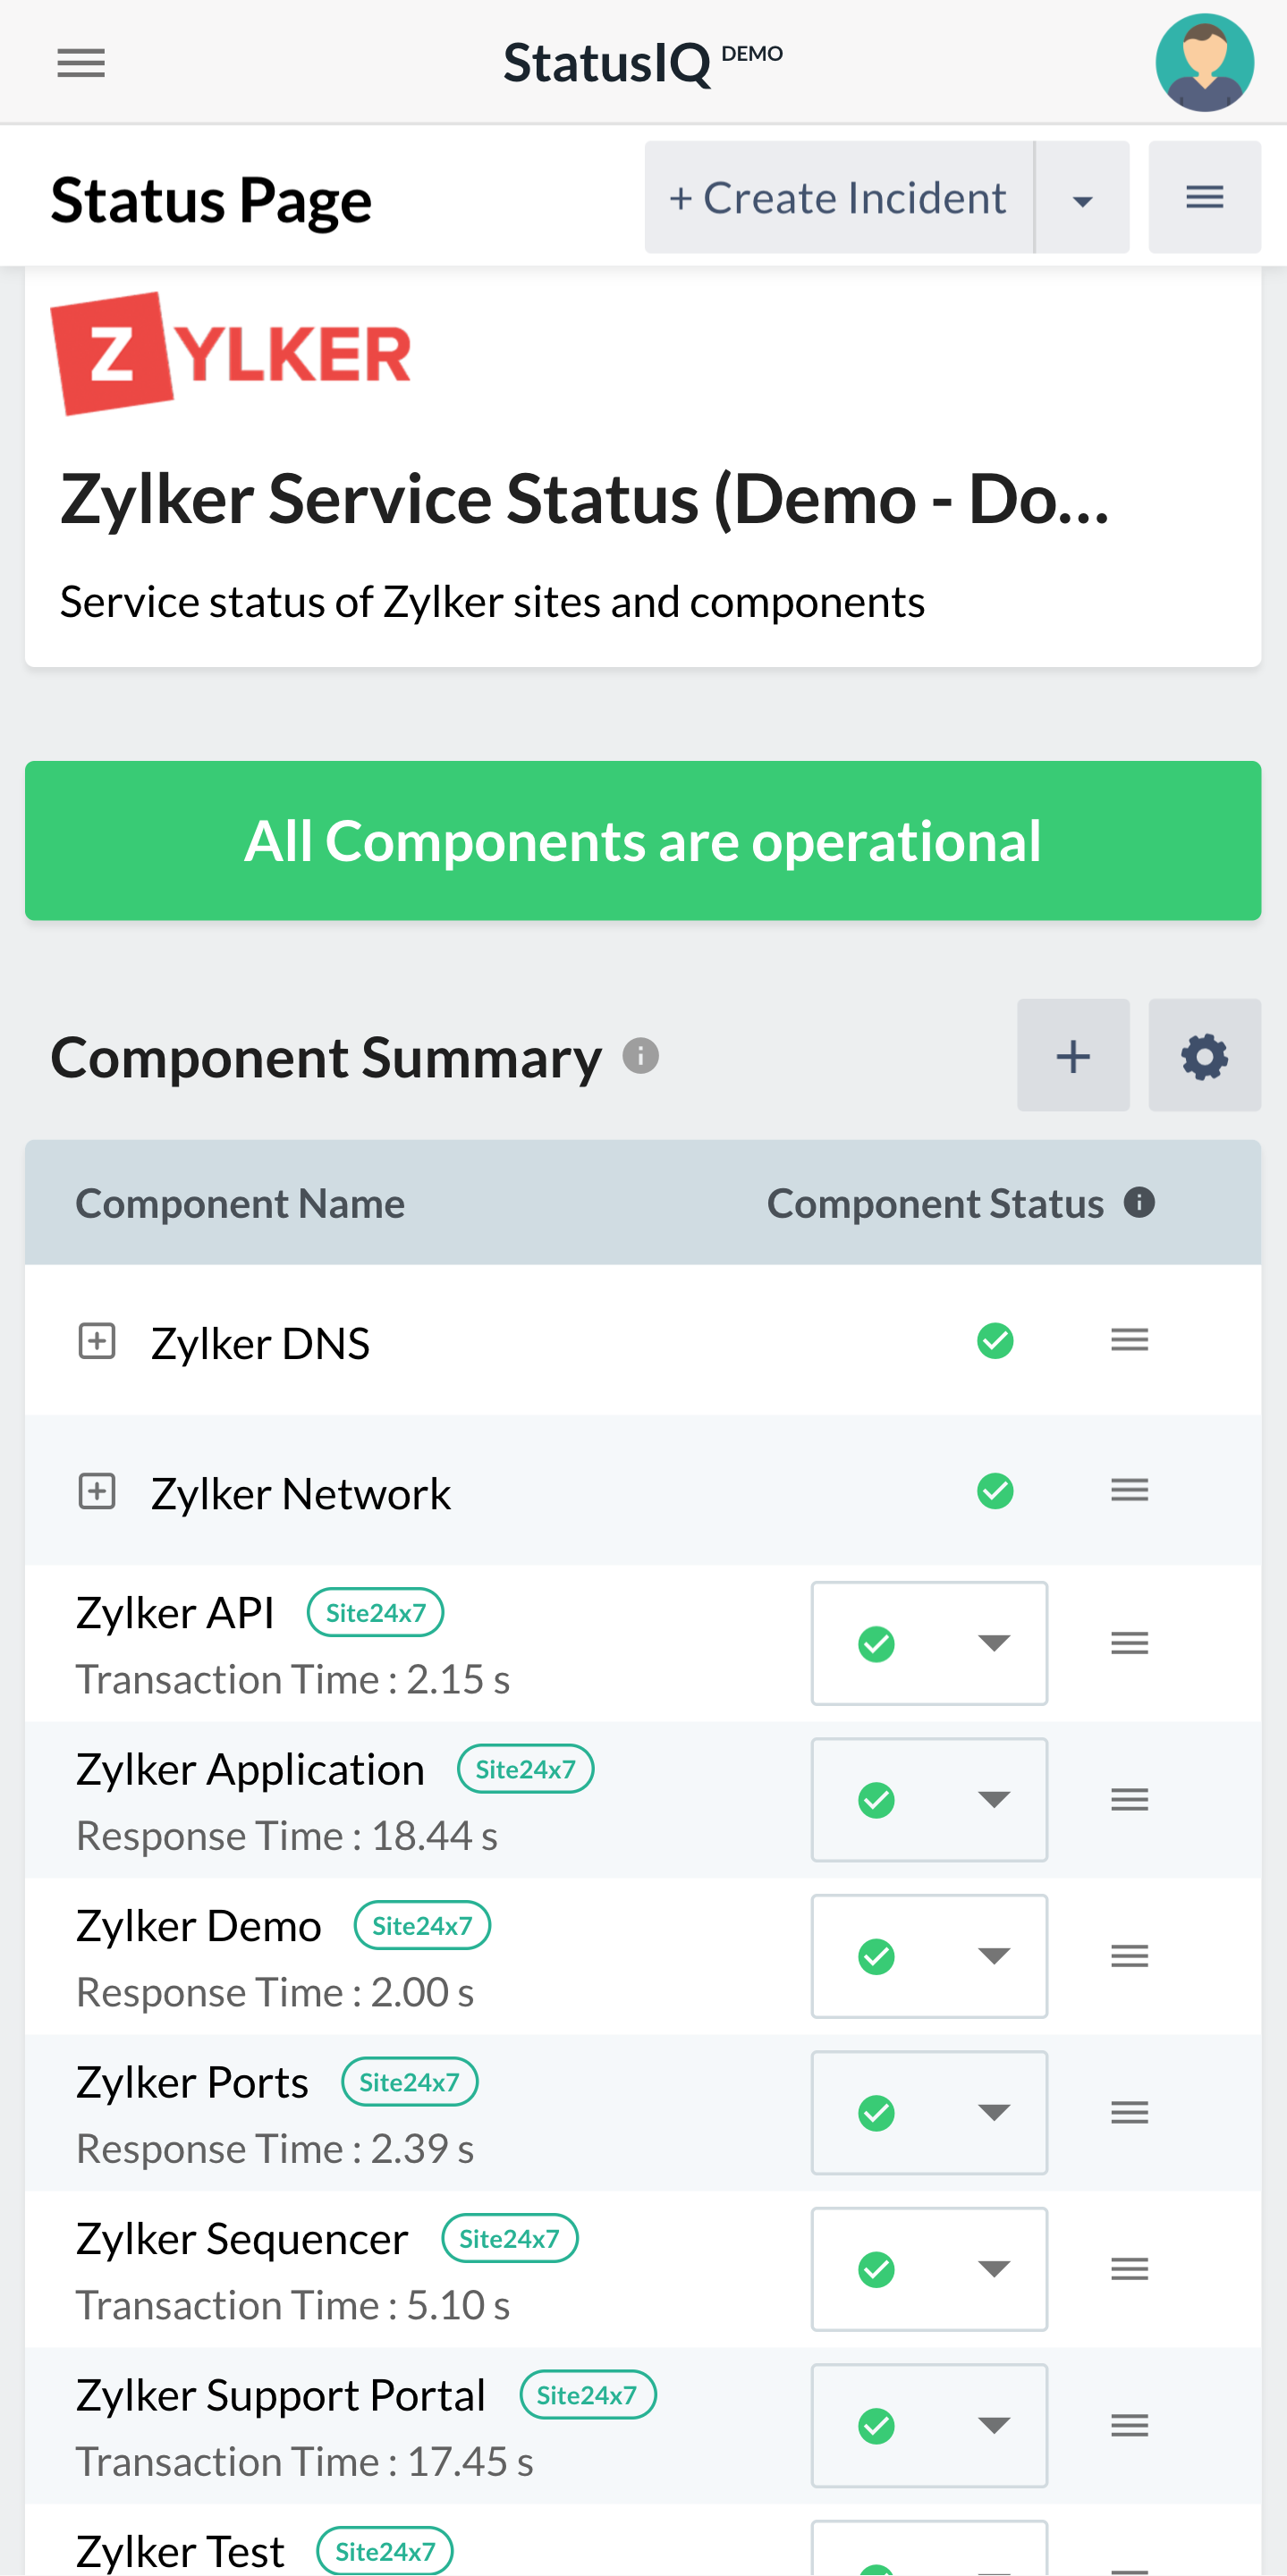Add a new component with plus button
The height and width of the screenshot is (2576, 1287).
point(1073,1055)
